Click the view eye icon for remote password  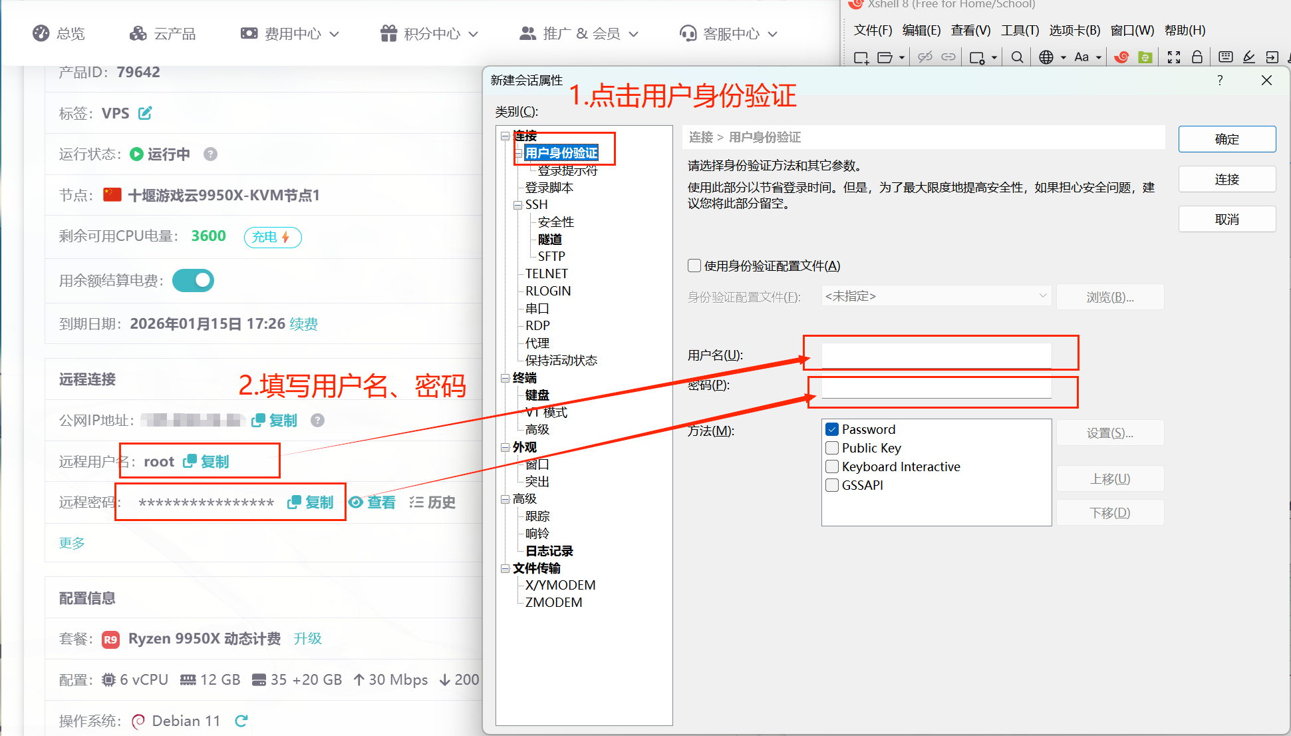click(357, 502)
